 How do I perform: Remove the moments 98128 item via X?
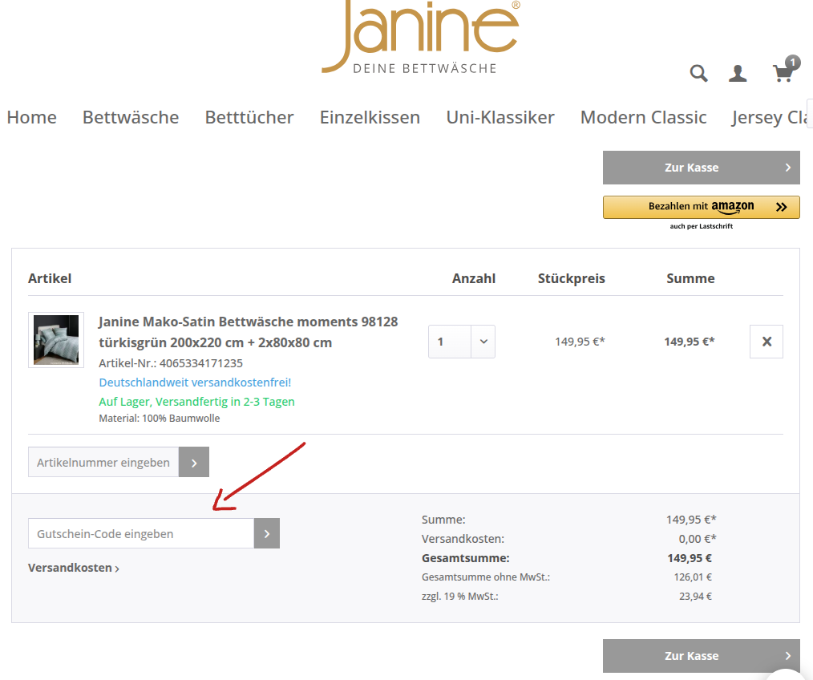click(766, 342)
